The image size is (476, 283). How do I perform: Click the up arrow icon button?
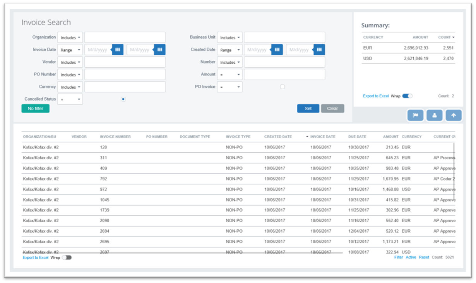(454, 115)
